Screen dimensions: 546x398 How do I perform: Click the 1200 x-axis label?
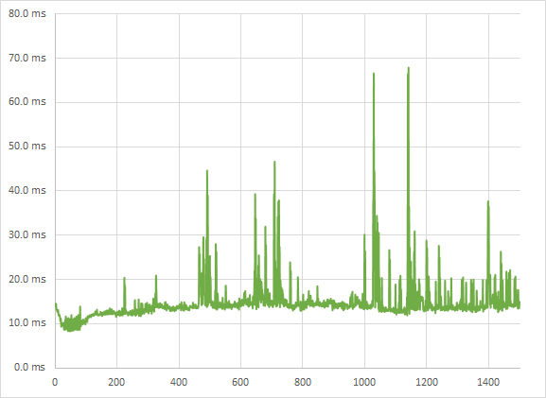pyautogui.click(x=427, y=382)
